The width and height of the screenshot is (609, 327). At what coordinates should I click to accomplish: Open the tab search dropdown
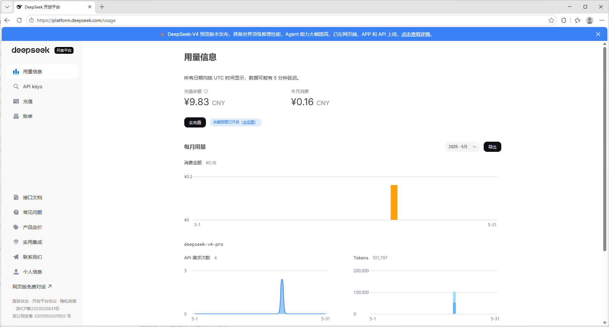[x=7, y=7]
